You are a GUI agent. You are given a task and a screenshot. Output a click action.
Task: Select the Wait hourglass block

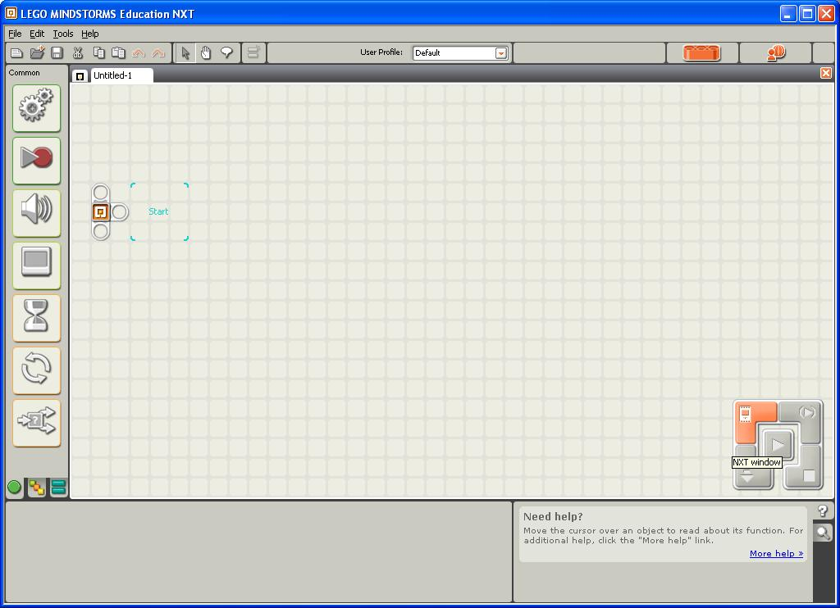36,318
